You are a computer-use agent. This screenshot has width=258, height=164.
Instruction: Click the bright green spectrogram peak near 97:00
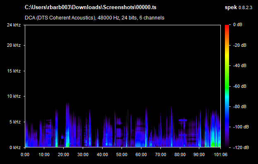pyautogui.click(x=214, y=145)
